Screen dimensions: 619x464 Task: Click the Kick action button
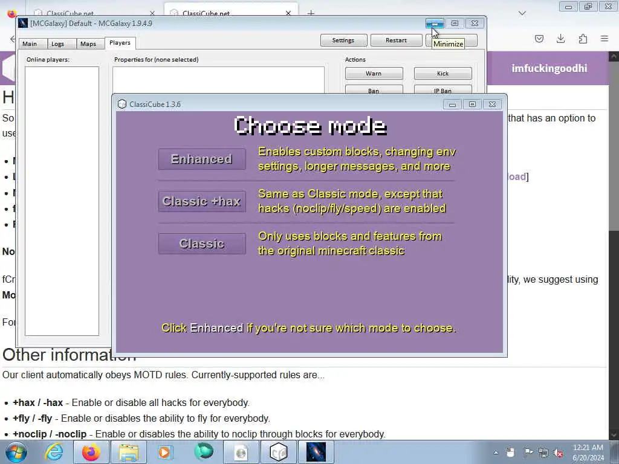coord(442,73)
